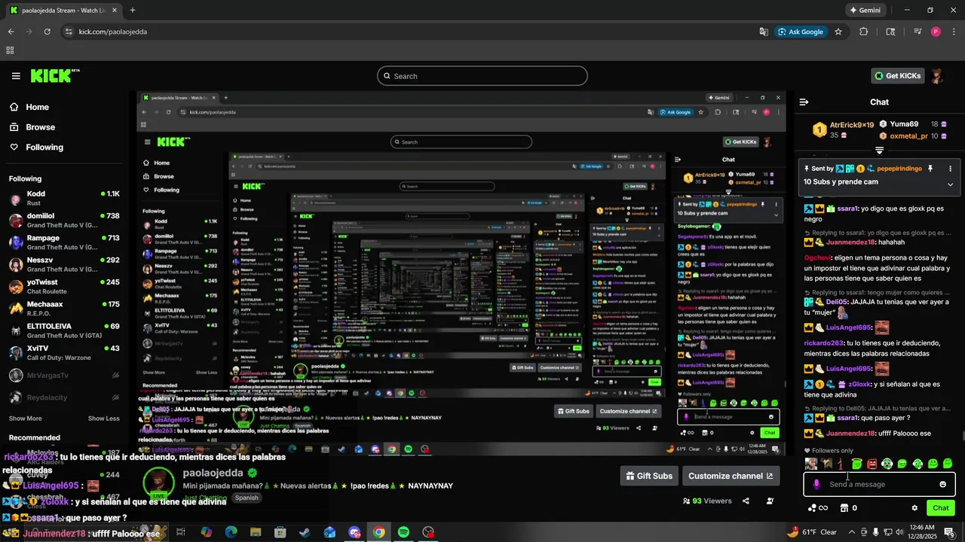Click the Kick search field

(x=482, y=76)
